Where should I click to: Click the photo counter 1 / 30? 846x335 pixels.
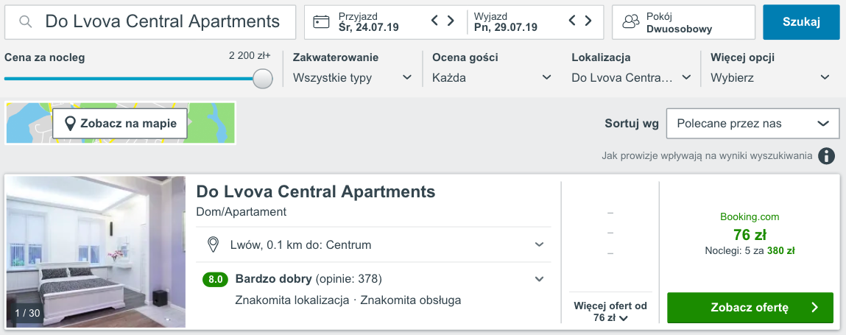27,313
